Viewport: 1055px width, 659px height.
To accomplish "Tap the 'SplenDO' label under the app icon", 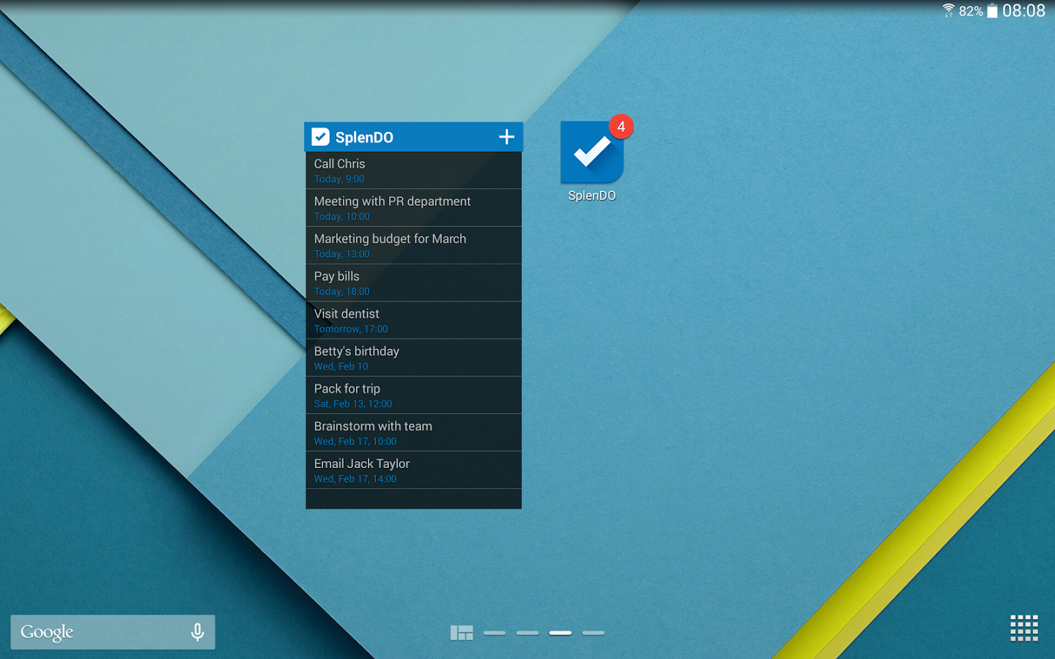I will tap(592, 196).
